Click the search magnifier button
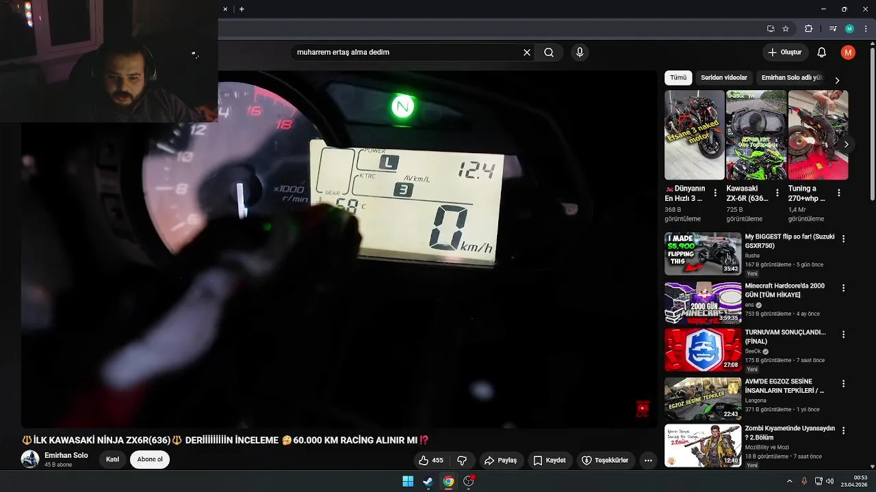The height and width of the screenshot is (492, 876). [549, 53]
